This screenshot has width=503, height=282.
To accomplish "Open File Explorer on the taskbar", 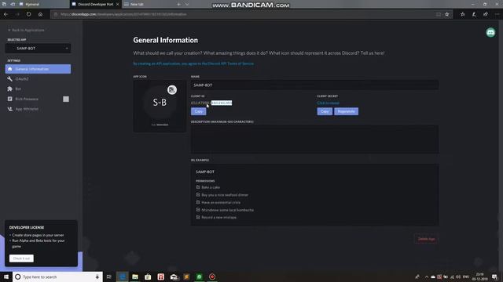I will [135, 277].
